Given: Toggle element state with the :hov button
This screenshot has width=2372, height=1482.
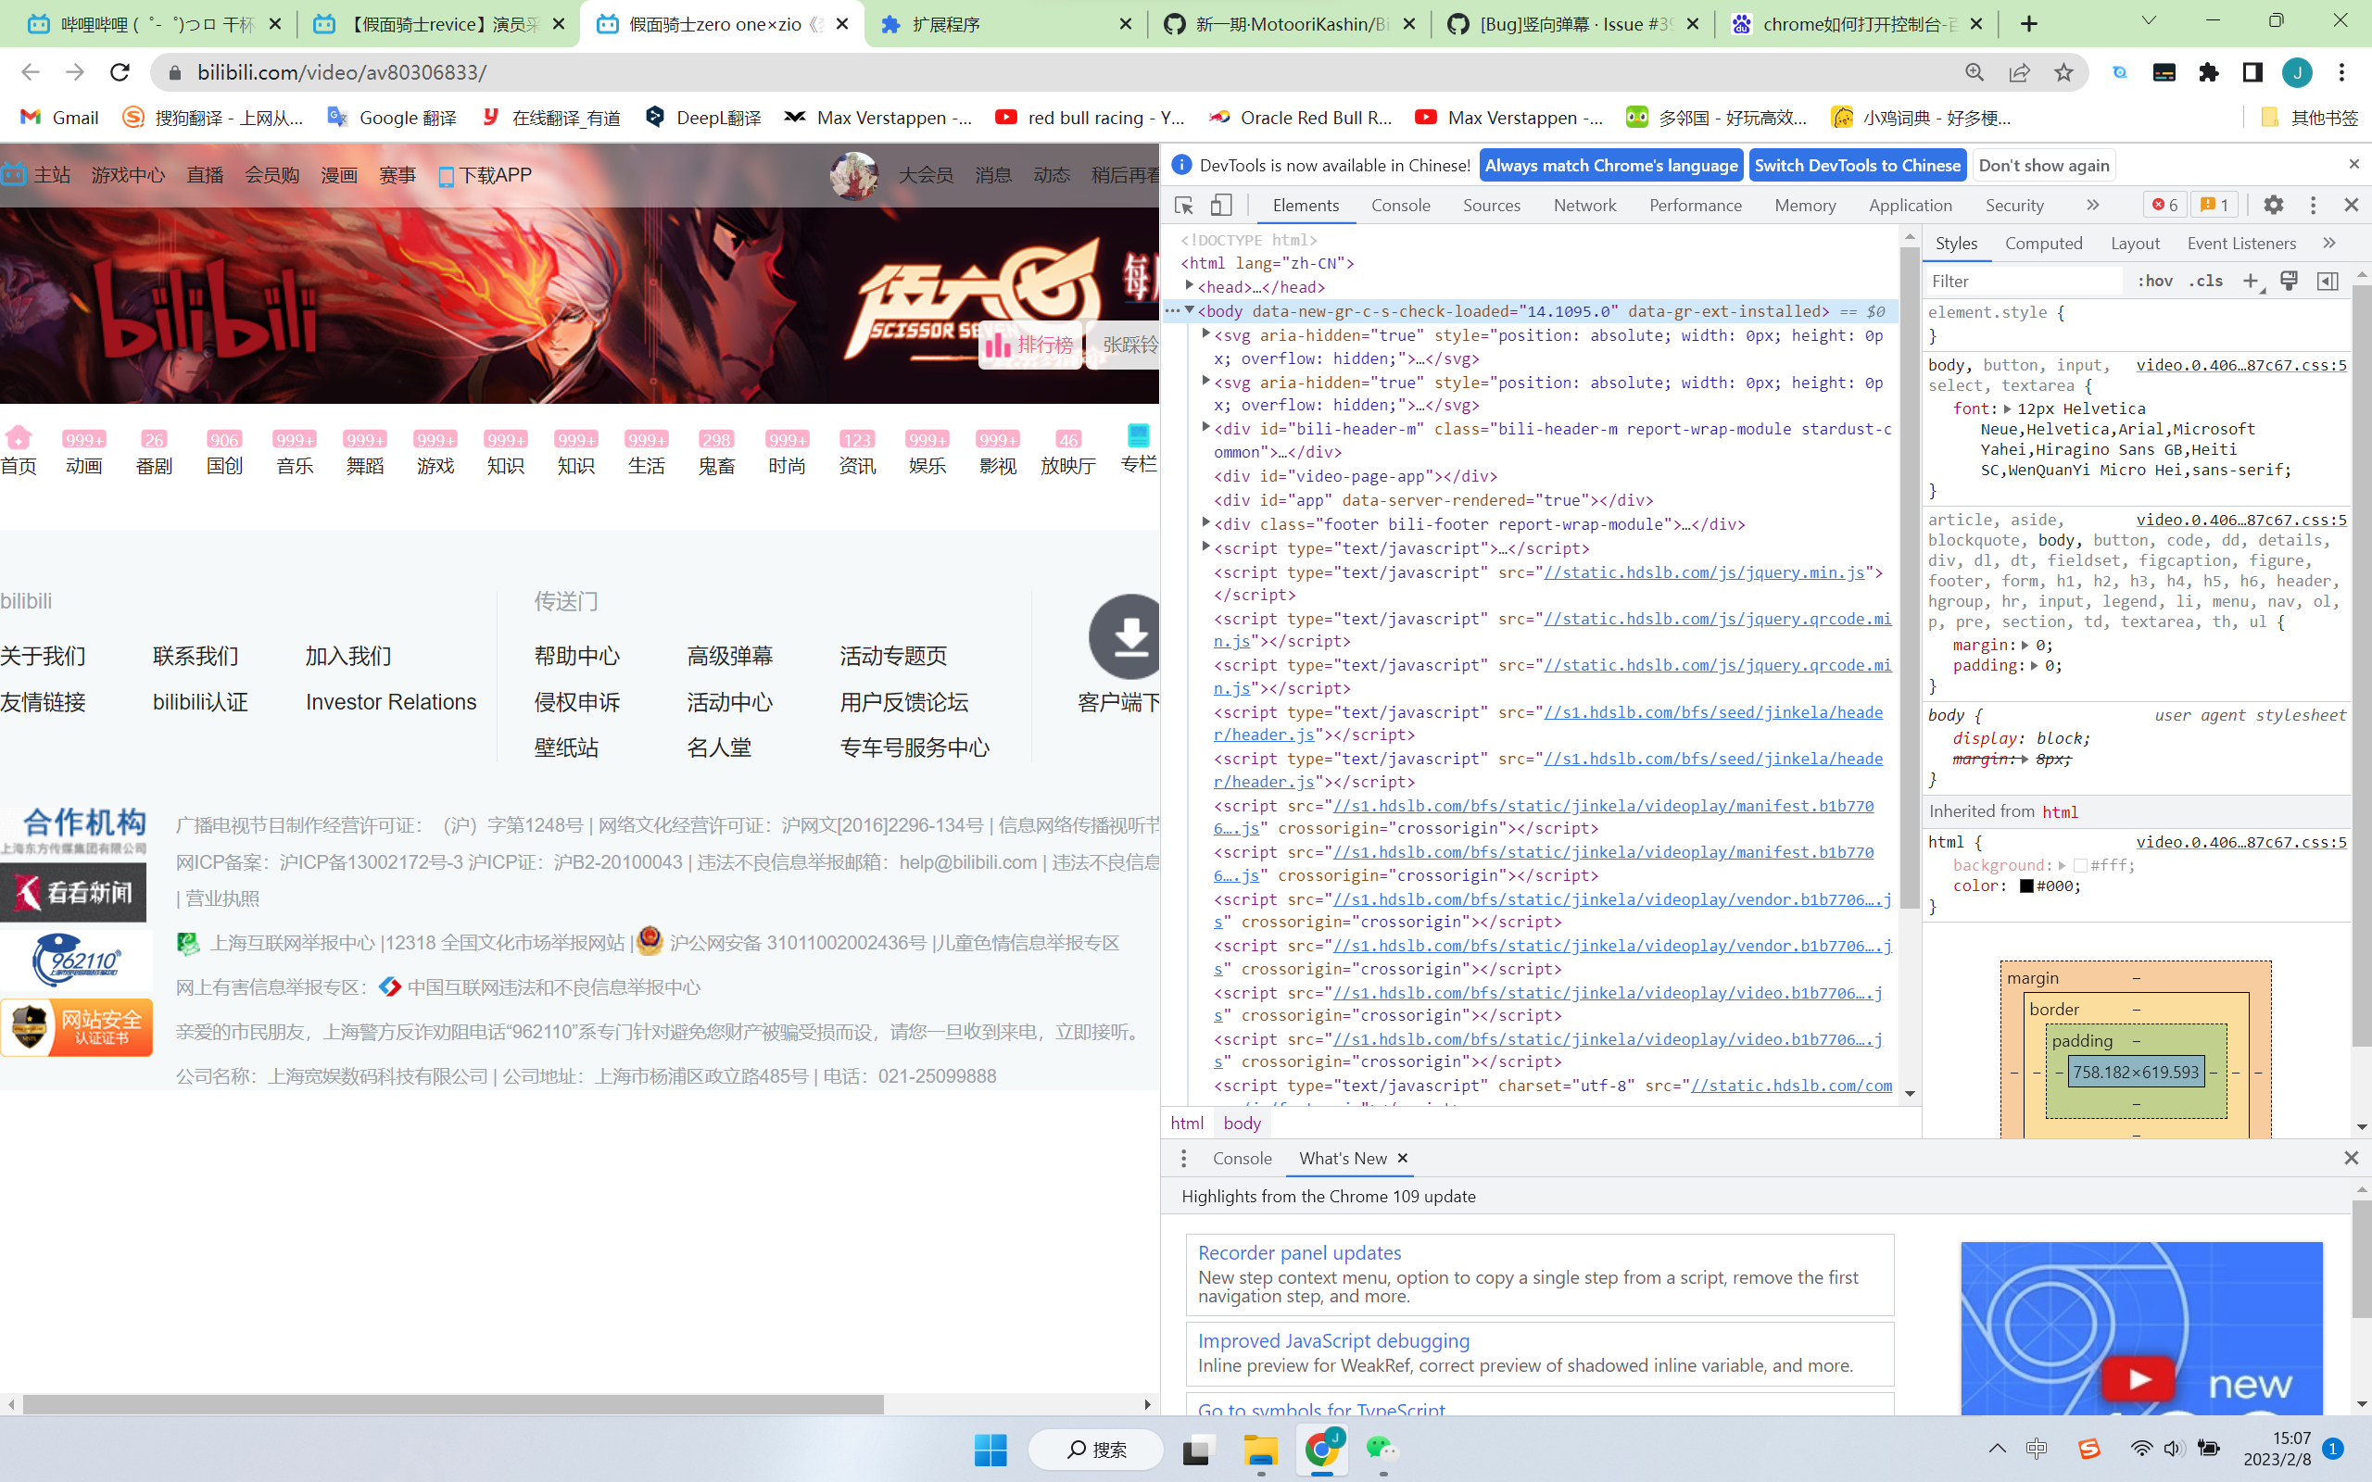Looking at the screenshot, I should 2156,281.
